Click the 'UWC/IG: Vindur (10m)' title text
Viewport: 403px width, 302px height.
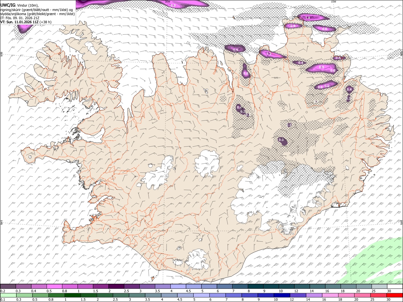(x=20, y=5)
